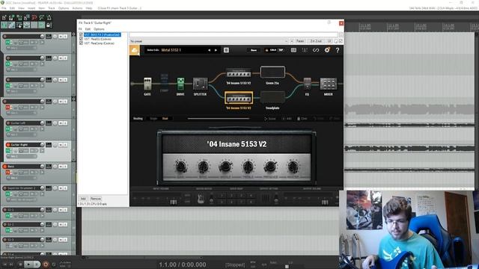Open the No preset dropdown
Viewport: 479px width, 269px height.
coord(209,41)
